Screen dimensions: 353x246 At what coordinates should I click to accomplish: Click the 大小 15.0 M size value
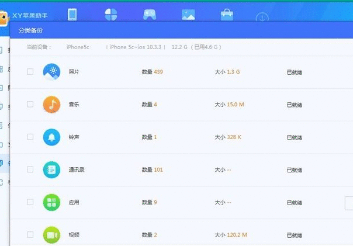click(230, 105)
